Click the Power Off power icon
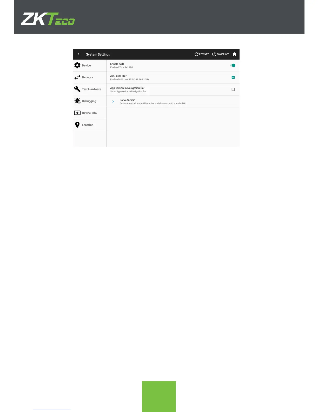The height and width of the screenshot is (412, 318). tap(214, 54)
